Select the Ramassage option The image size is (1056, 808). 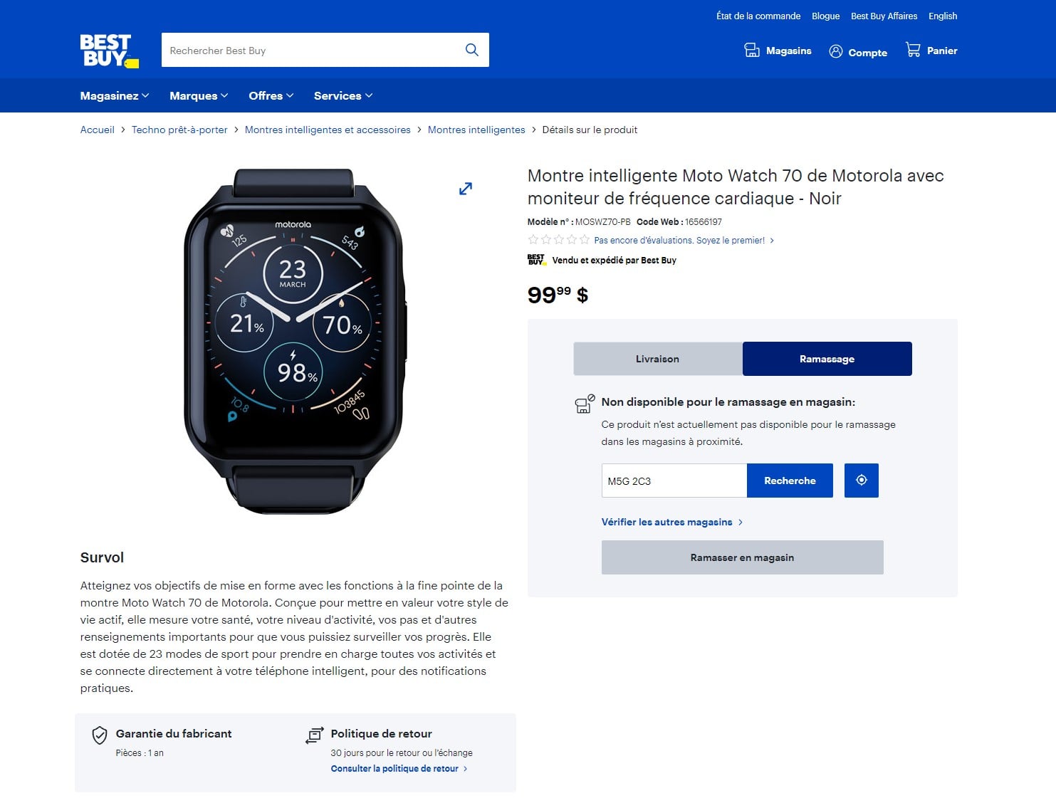[827, 359]
